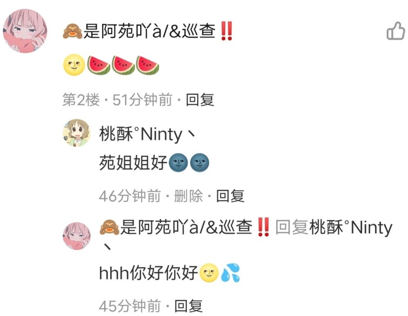Delete the 46分钟前 reply
Viewport: 408px width, 316px height.
[188, 196]
